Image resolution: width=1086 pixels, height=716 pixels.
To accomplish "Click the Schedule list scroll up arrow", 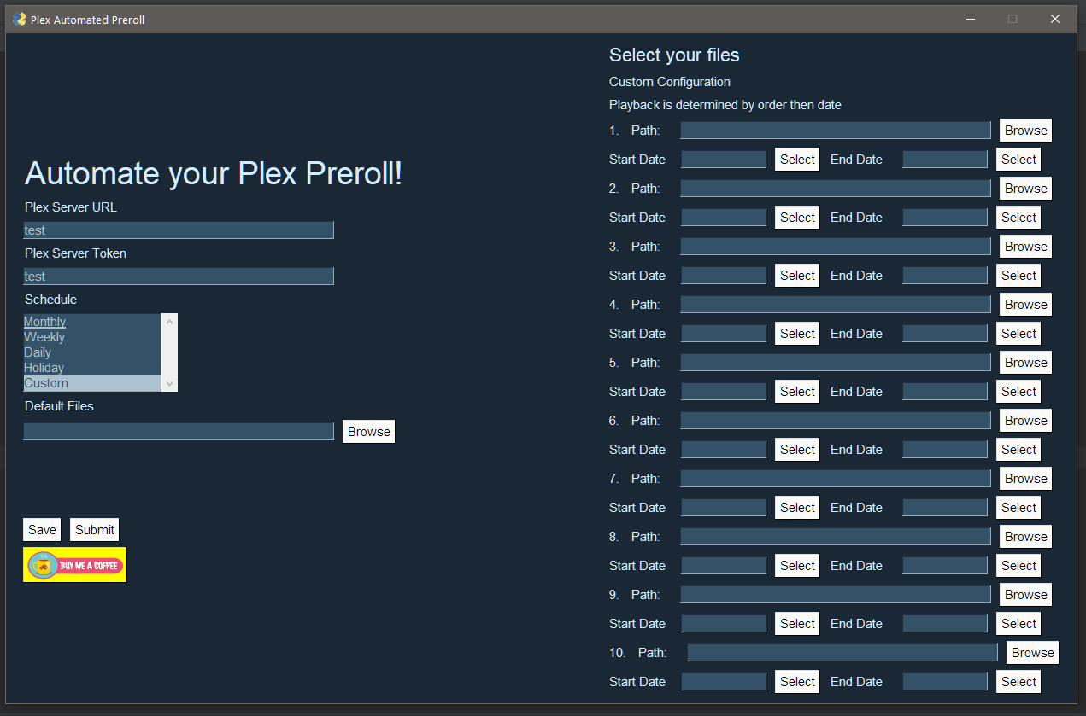I will (x=169, y=322).
